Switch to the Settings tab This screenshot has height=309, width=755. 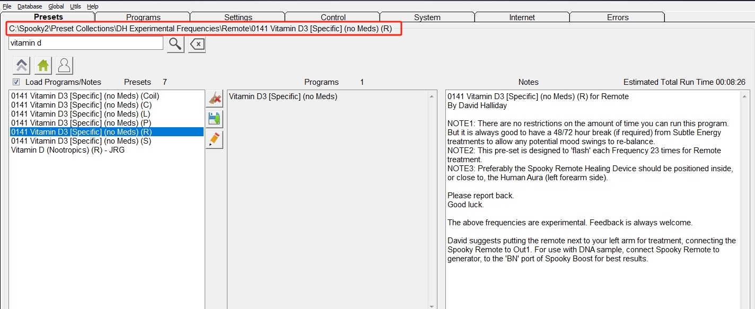click(x=238, y=17)
